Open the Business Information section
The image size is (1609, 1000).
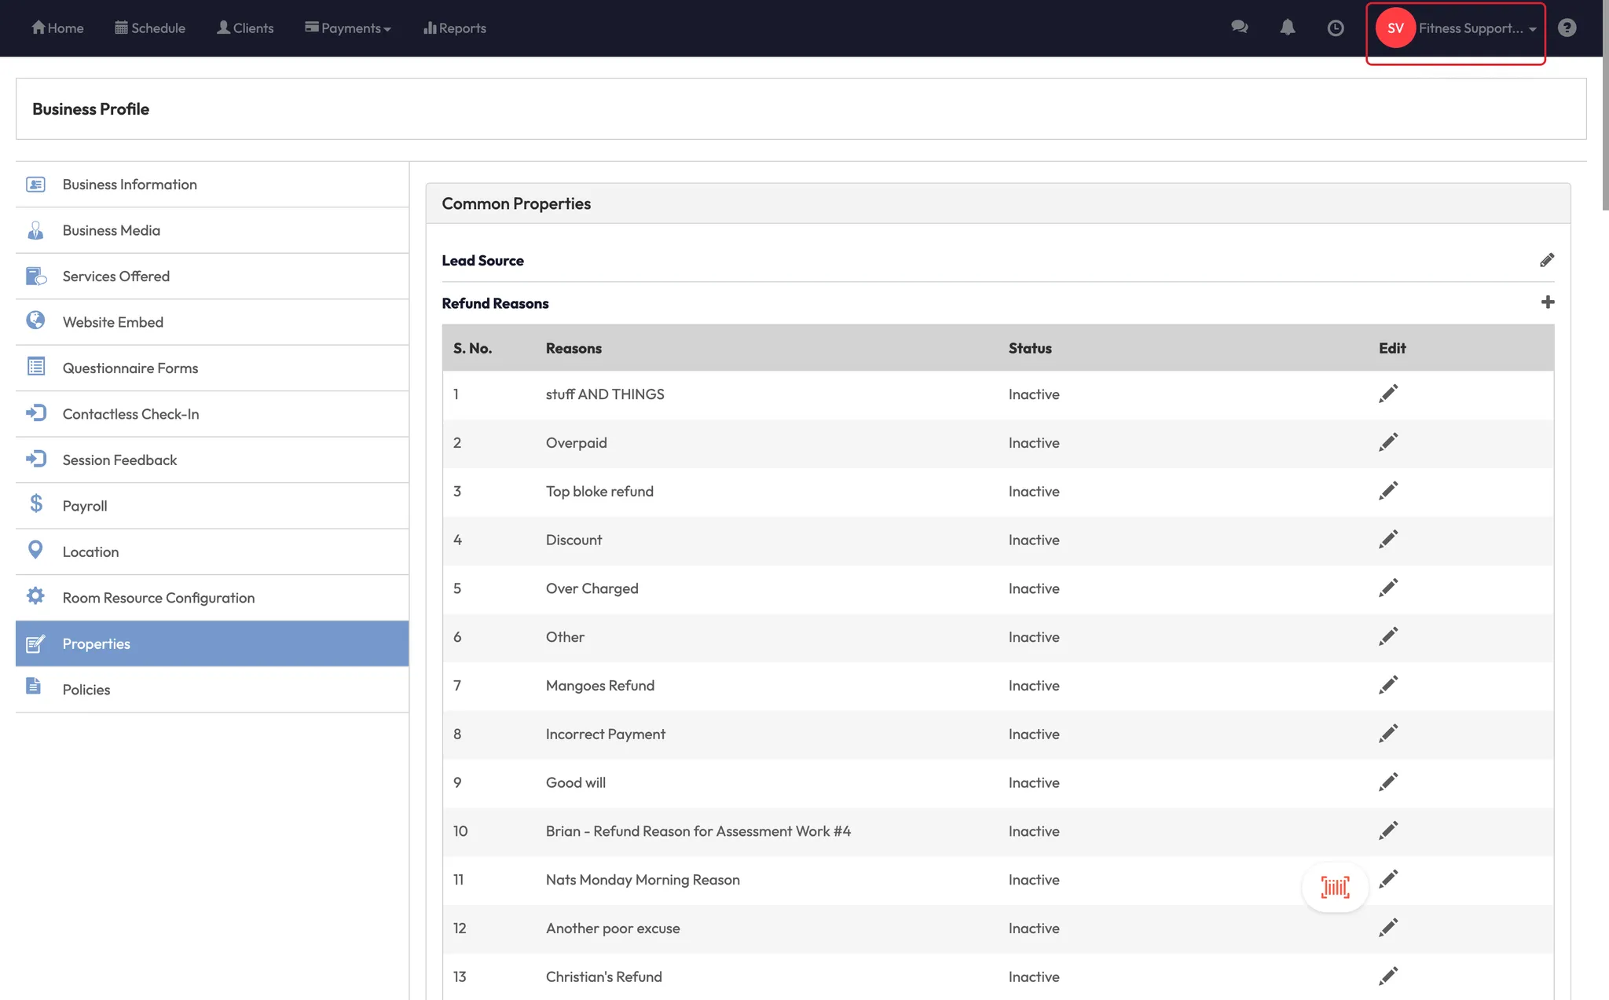pyautogui.click(x=130, y=185)
